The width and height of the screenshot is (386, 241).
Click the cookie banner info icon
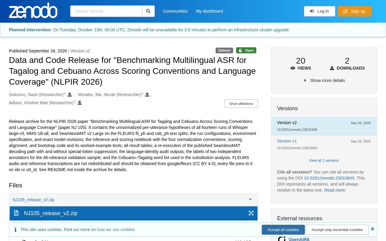click(x=15, y=230)
